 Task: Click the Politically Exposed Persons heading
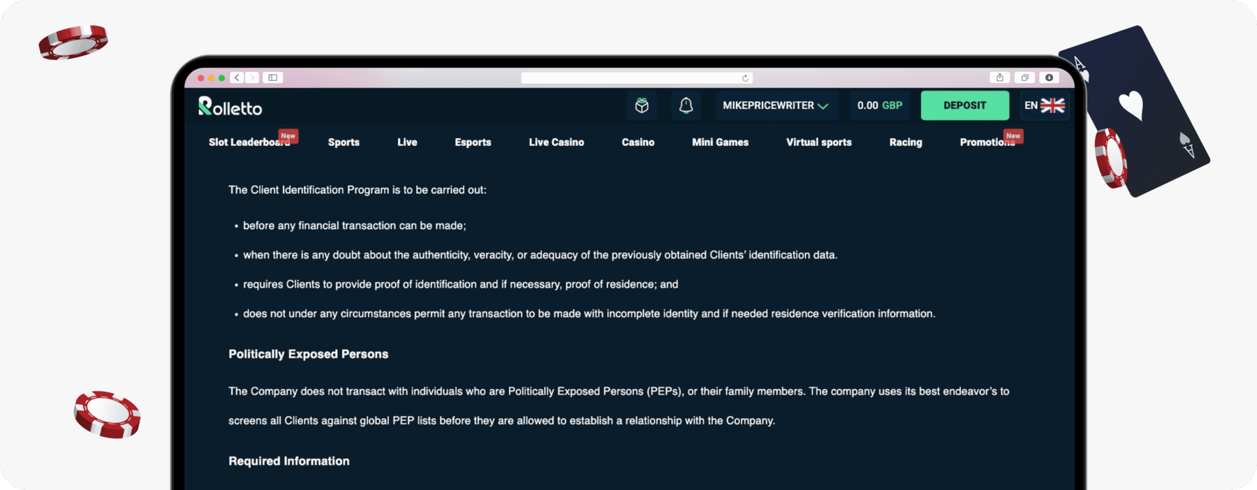click(308, 354)
